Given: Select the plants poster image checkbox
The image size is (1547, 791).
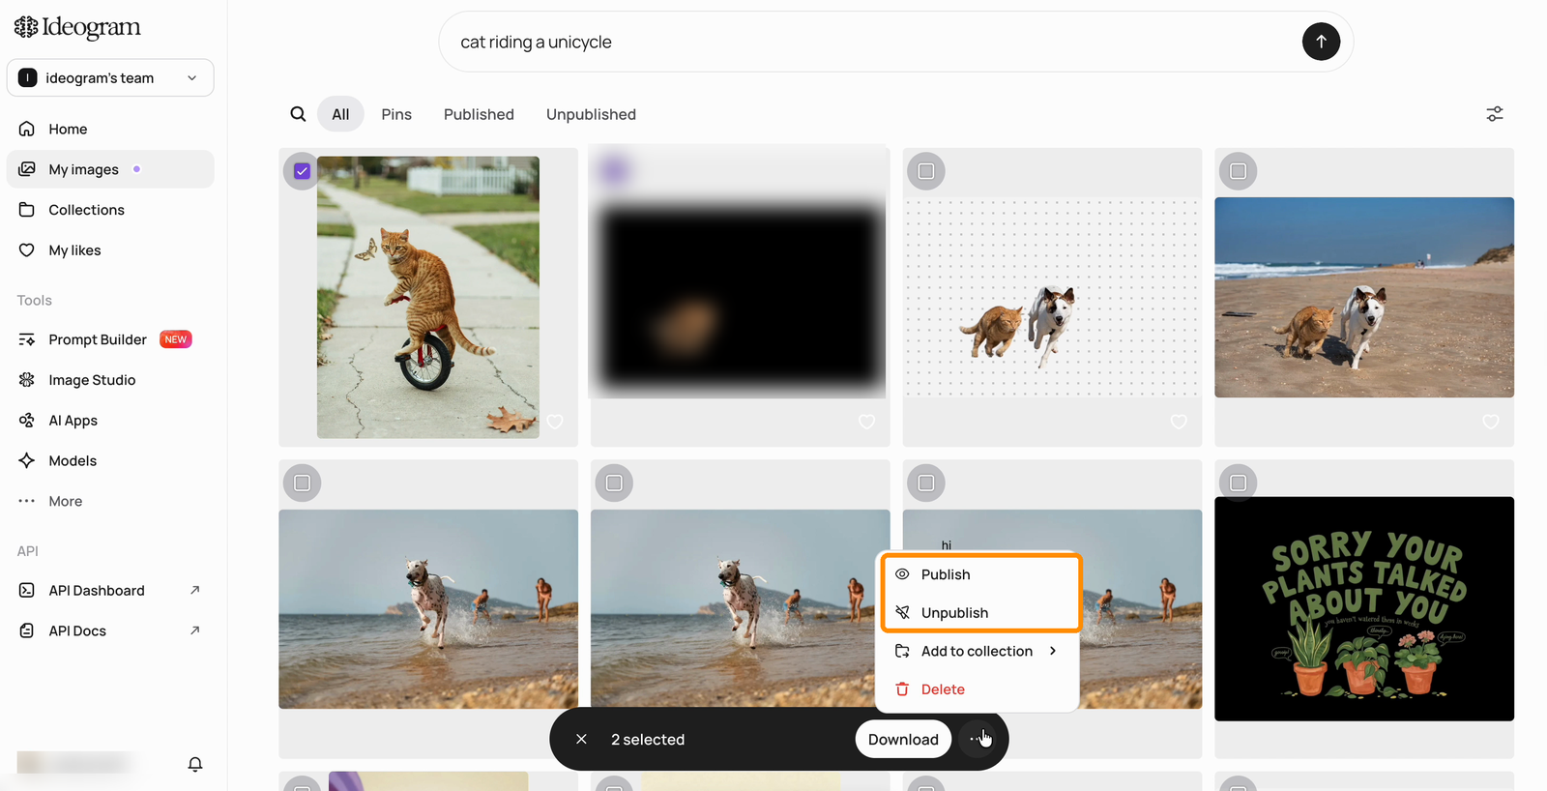Looking at the screenshot, I should pos(1239,483).
